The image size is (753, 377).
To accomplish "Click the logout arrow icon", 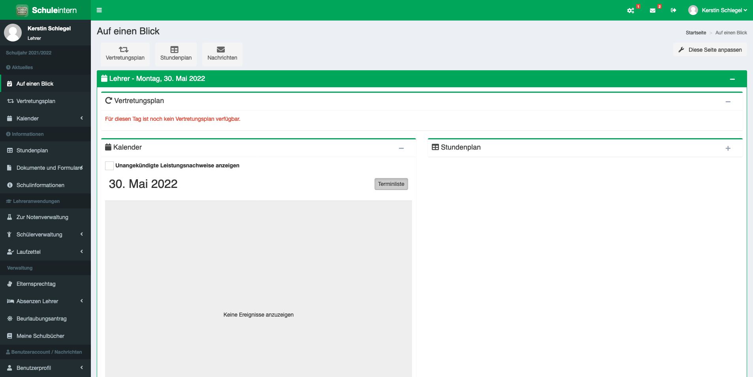I will (673, 10).
